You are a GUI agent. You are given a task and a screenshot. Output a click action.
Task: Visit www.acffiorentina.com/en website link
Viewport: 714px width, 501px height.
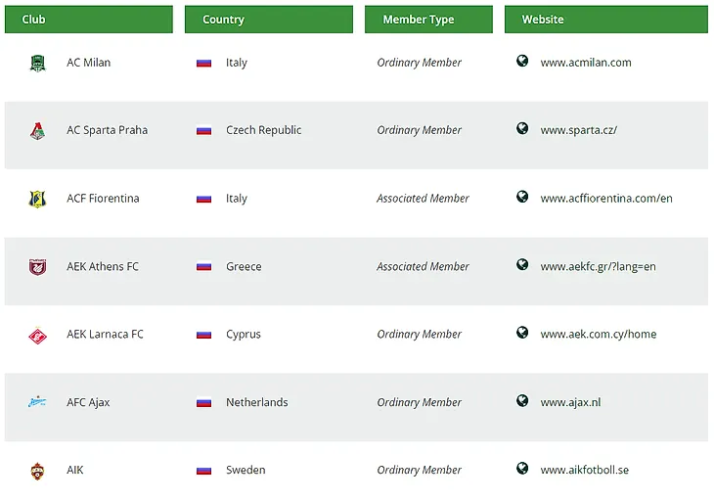coord(606,199)
